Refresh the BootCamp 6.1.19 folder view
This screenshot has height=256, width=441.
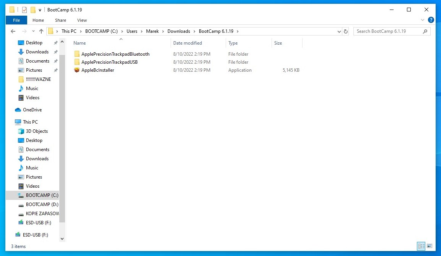click(346, 31)
